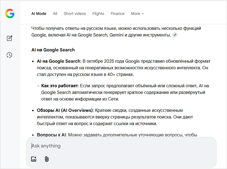227x169 pixels.
Task: Click the 'Обзоры AI (AI Overviews)' bullet label
Action: [65, 110]
